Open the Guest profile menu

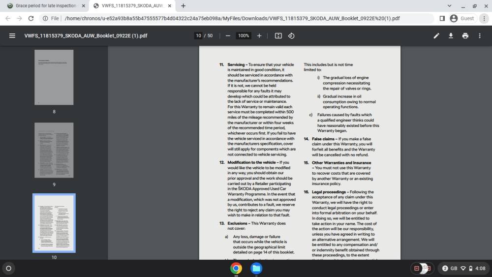coord(463,19)
